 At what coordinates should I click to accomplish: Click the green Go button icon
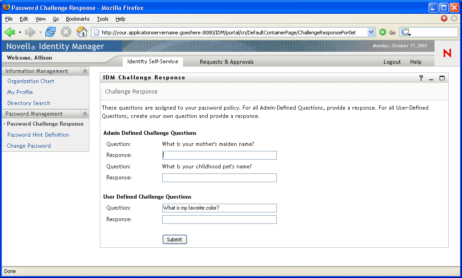[383, 32]
